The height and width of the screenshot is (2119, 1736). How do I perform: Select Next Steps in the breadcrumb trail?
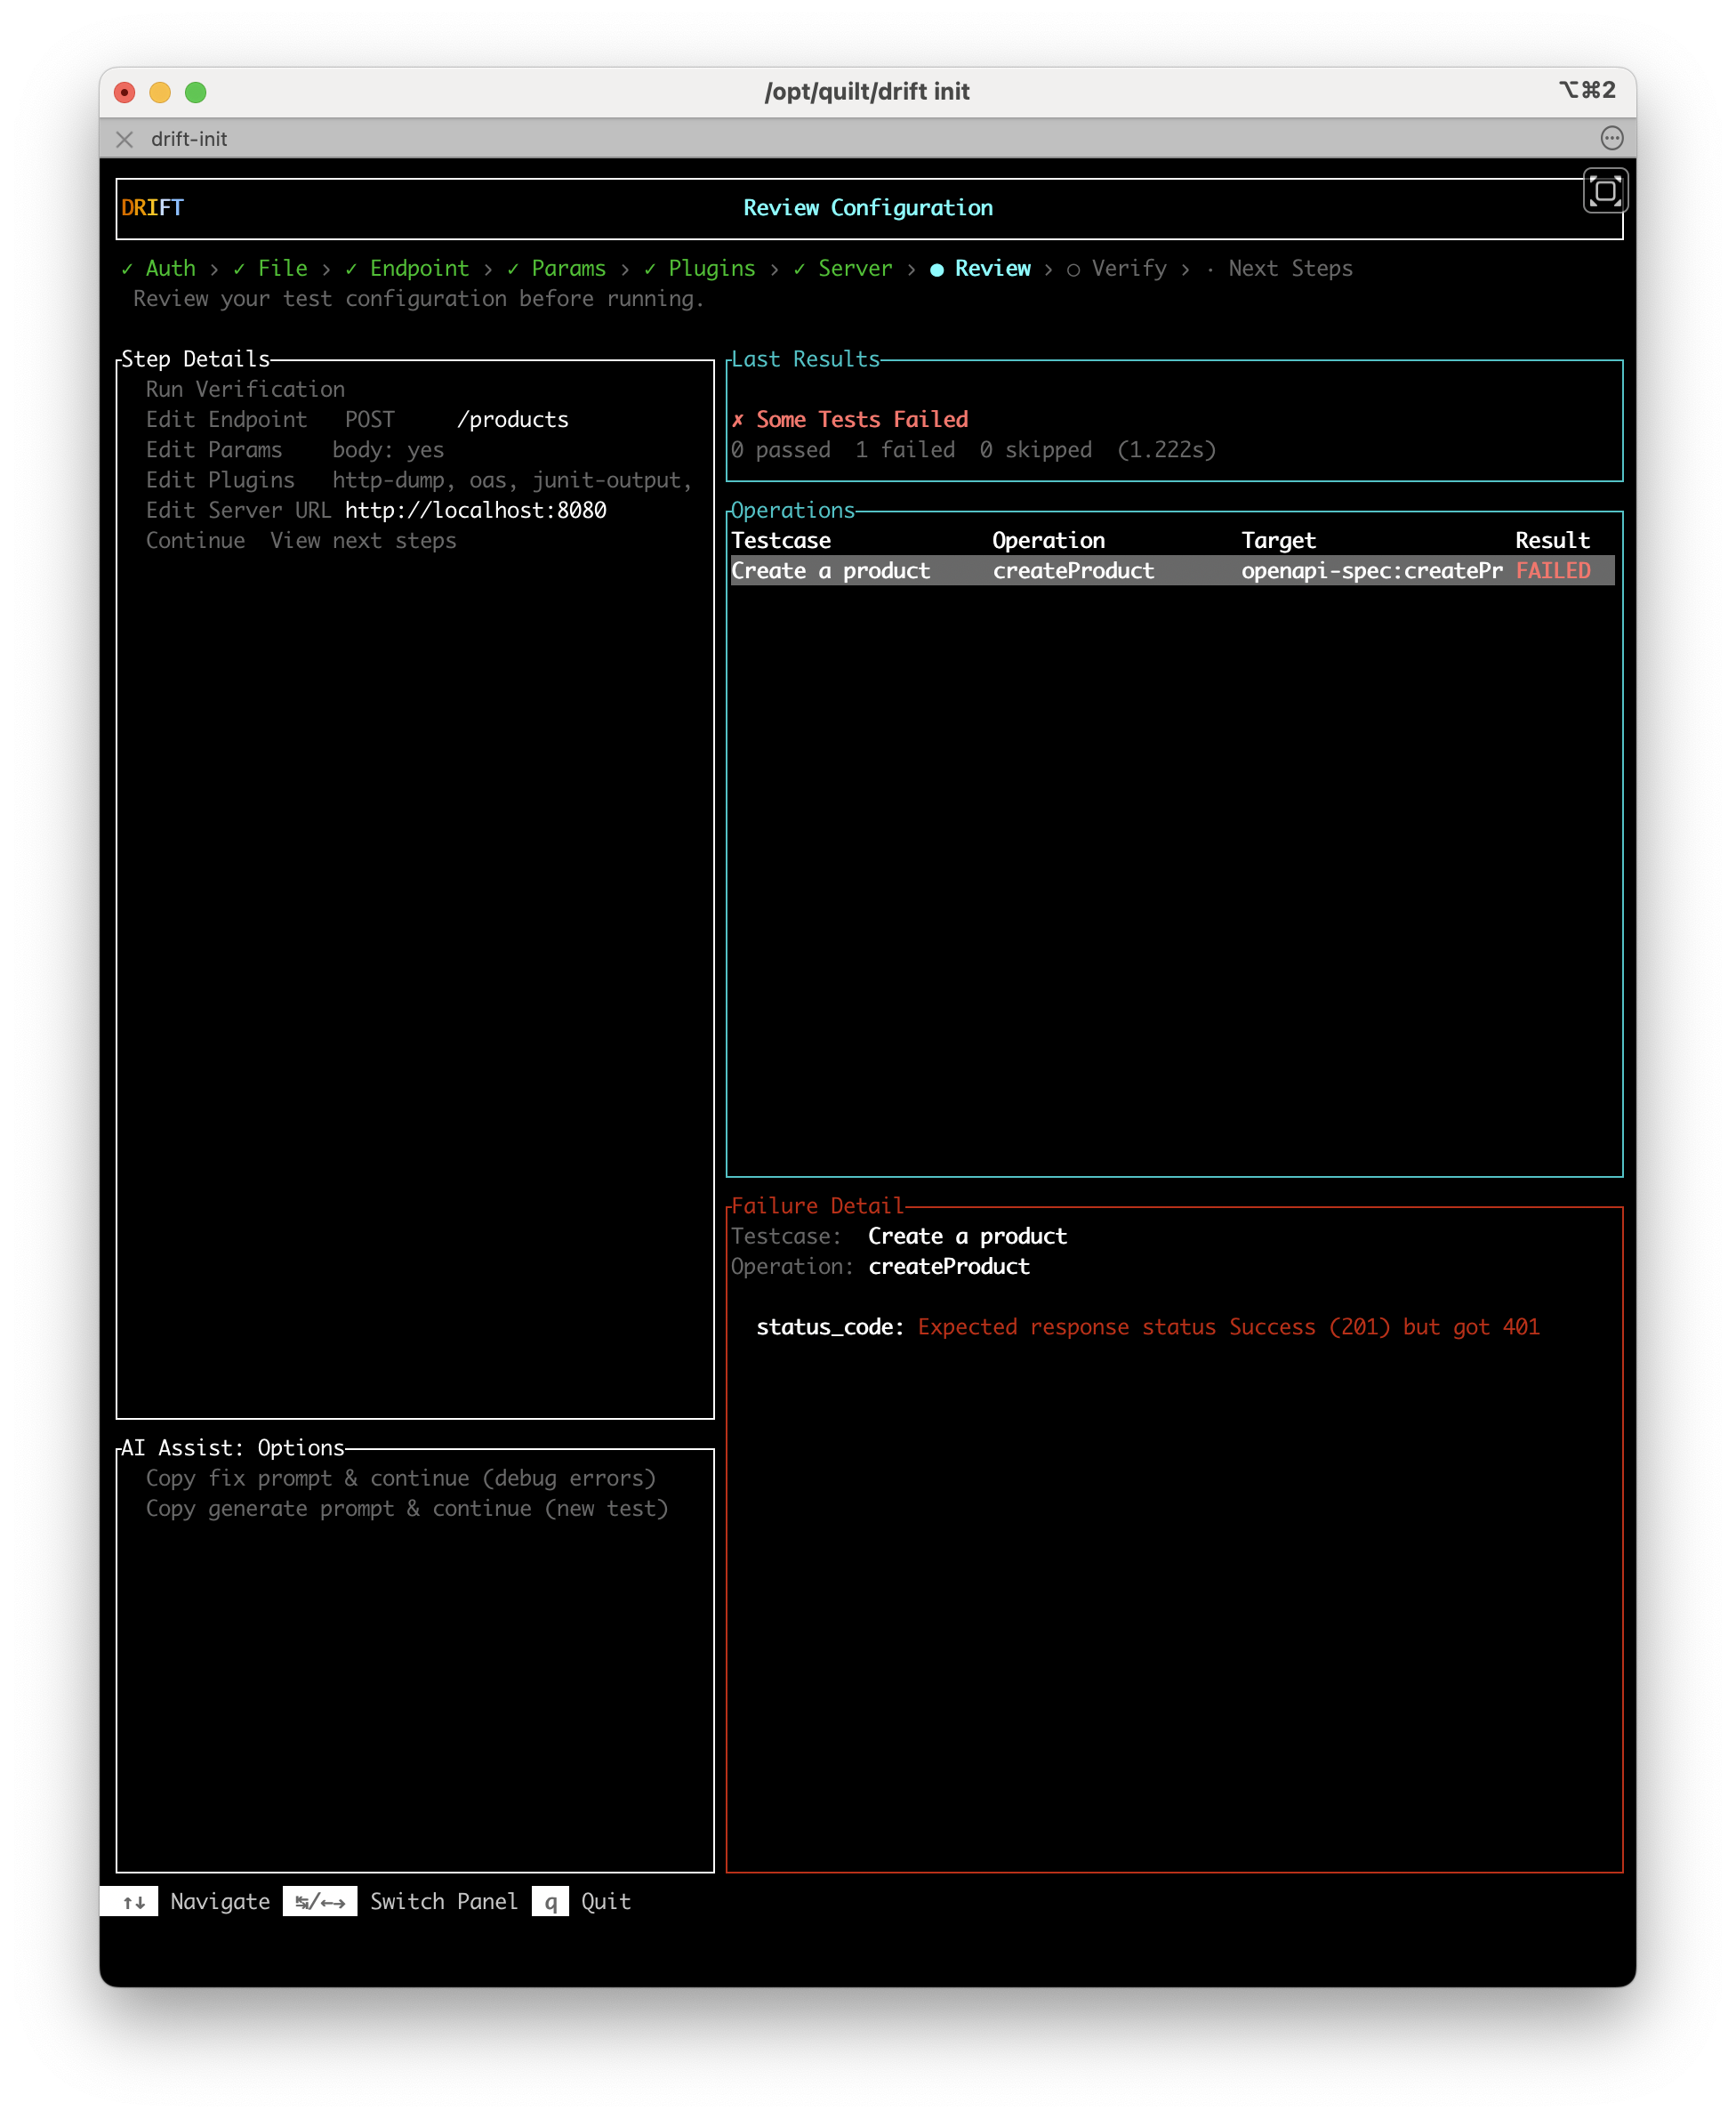coord(1290,268)
